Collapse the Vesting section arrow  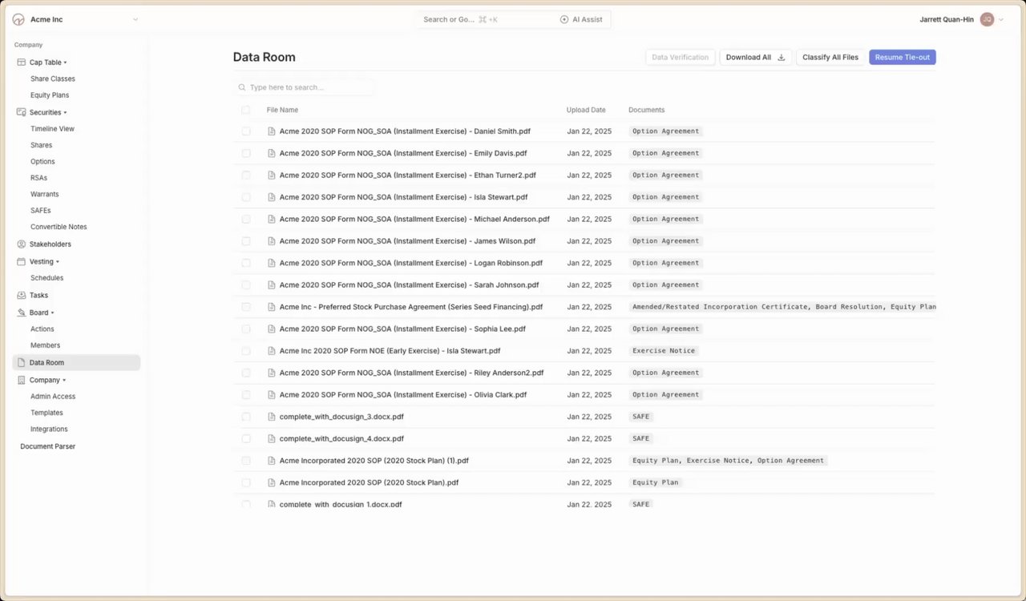(x=58, y=262)
